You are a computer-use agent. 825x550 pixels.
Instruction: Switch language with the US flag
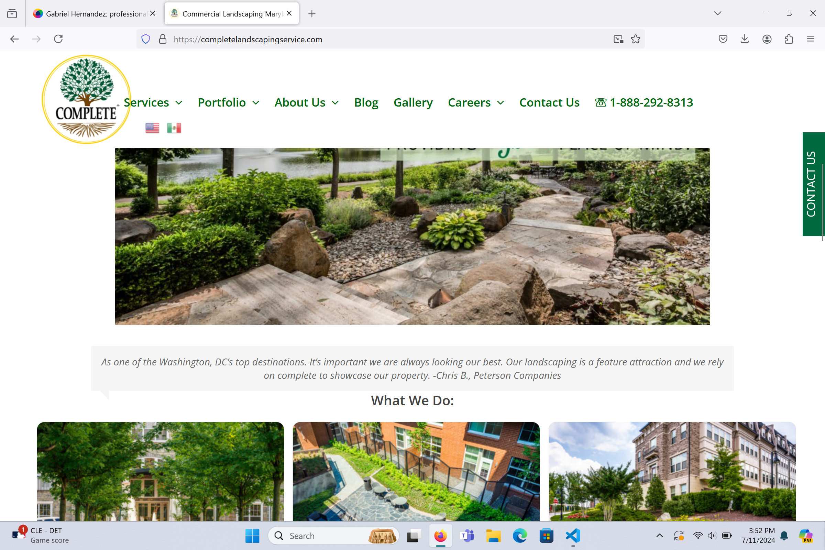152,128
